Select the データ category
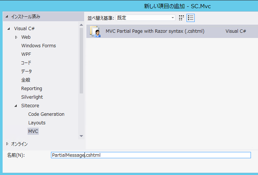This screenshot has height=175, width=258. (26, 71)
